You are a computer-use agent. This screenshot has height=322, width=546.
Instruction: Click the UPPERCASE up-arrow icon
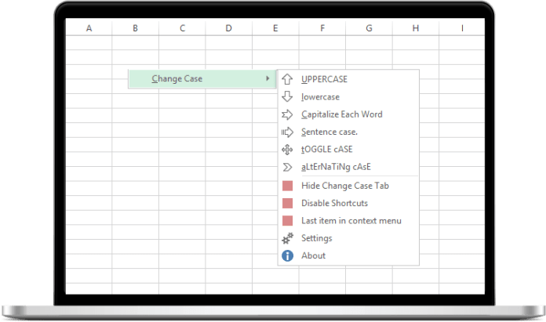pyautogui.click(x=287, y=79)
